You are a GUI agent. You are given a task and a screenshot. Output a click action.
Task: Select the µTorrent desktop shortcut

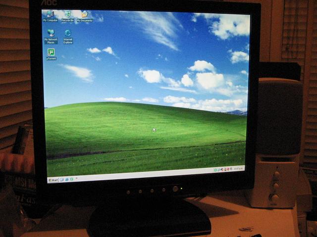click(51, 54)
